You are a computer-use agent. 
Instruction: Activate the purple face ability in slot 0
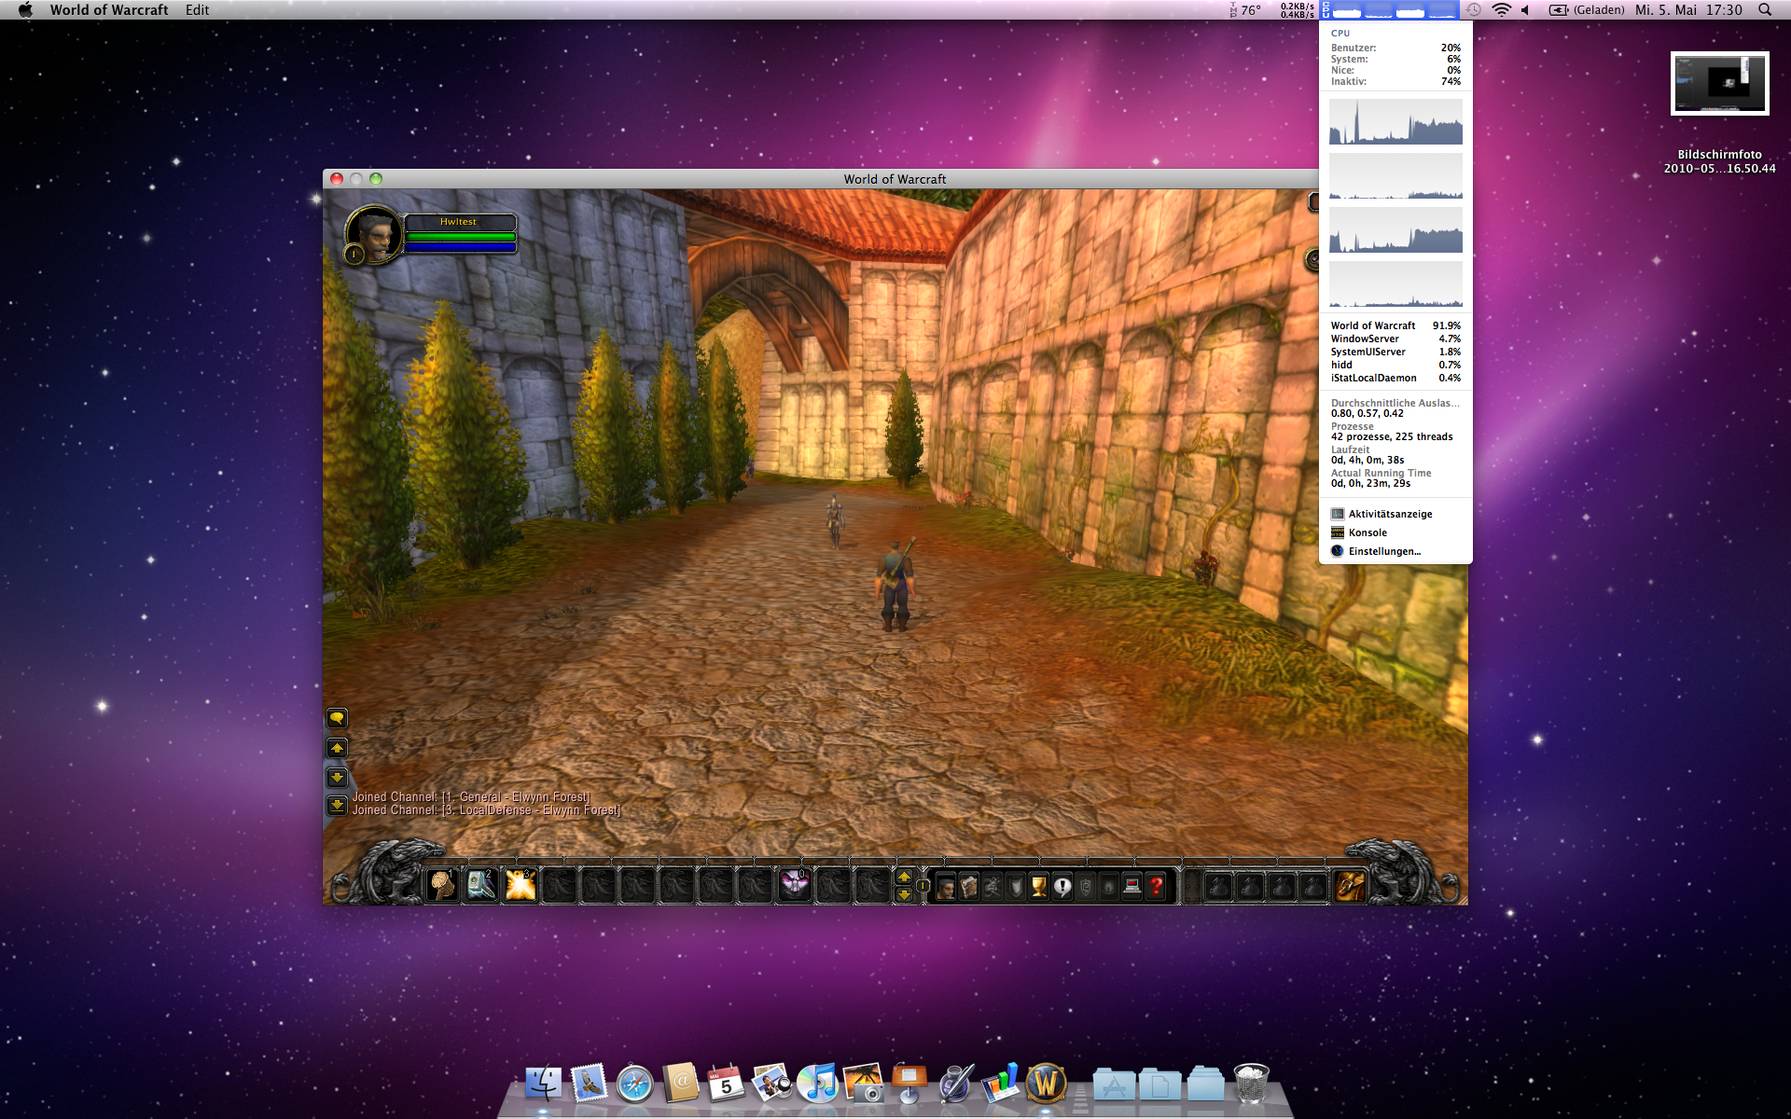795,884
